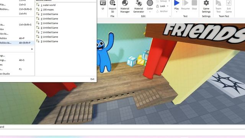Choose the menu entry with shortcut Ctrl+O
245x138 pixels.
click(17, 5)
